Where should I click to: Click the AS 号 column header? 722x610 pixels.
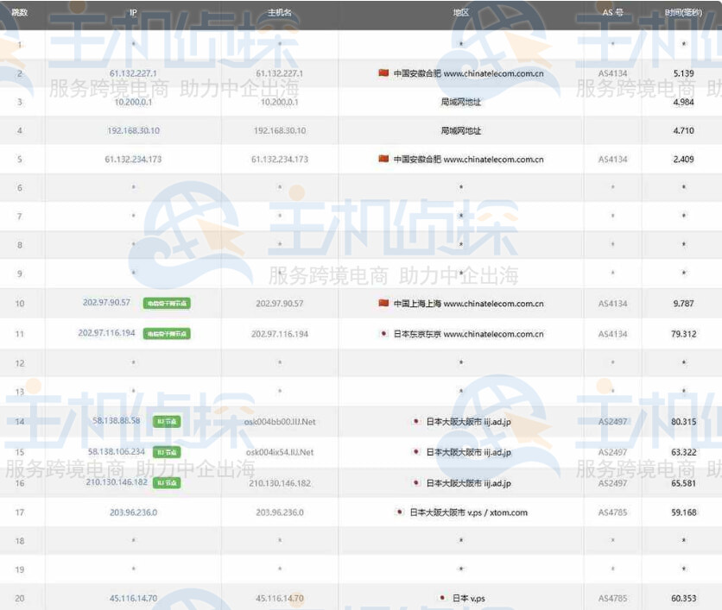click(x=612, y=13)
